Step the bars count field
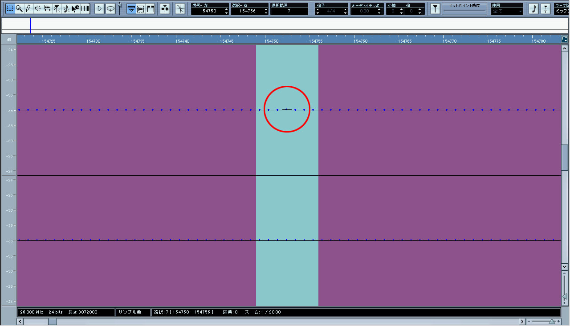The width and height of the screenshot is (570, 326). point(401,11)
